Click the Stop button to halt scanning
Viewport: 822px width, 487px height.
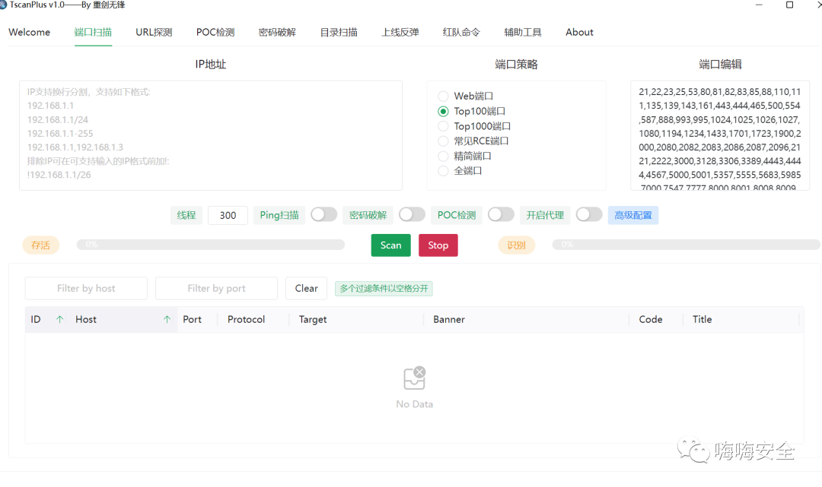pos(438,245)
